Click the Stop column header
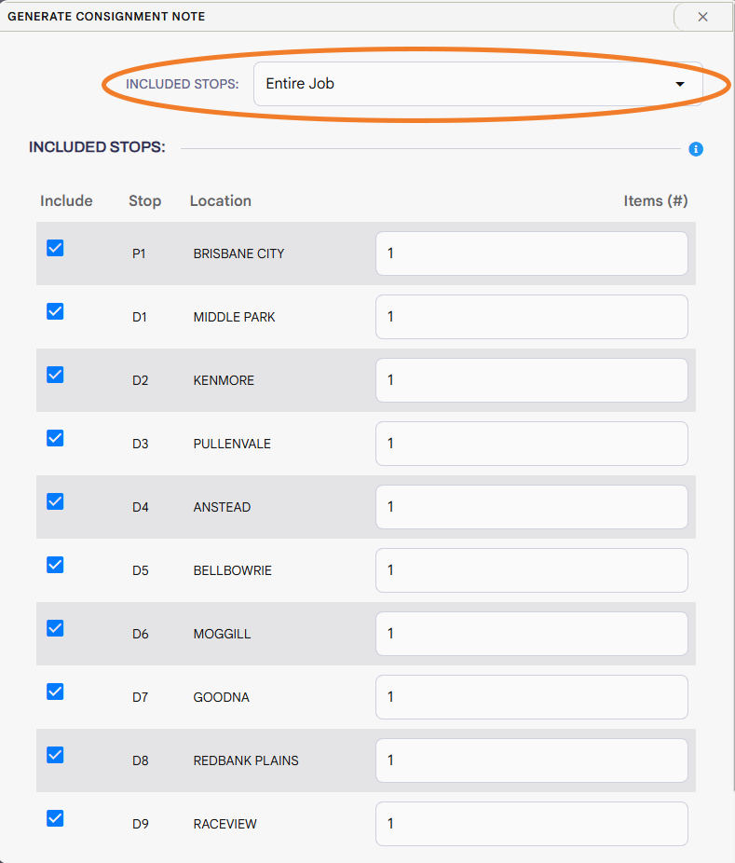The image size is (735, 863). tap(144, 201)
